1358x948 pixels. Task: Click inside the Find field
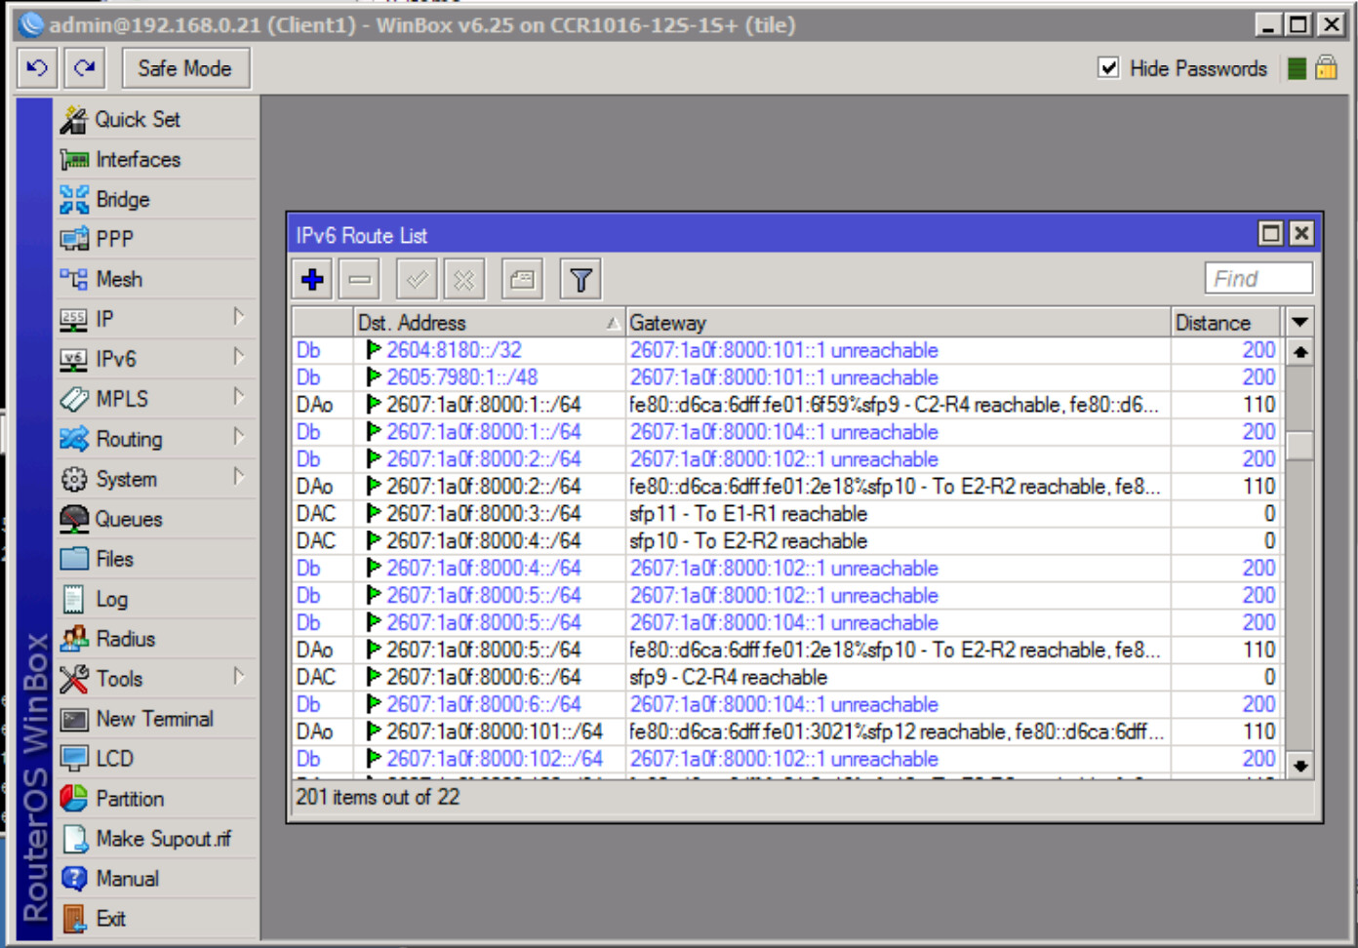click(1258, 278)
